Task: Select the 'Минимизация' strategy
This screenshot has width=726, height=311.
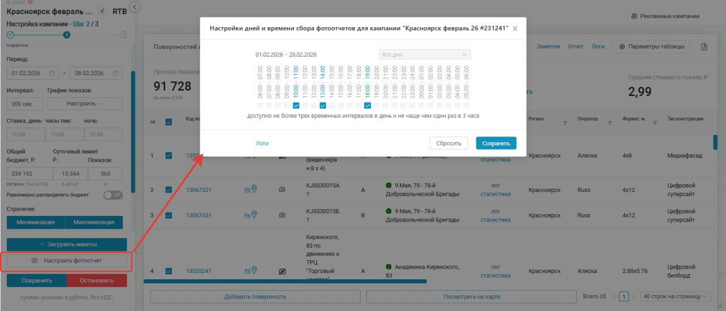Action: [36, 222]
